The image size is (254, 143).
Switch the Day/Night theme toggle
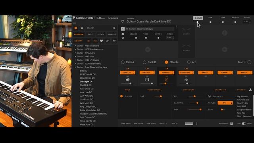(244, 124)
